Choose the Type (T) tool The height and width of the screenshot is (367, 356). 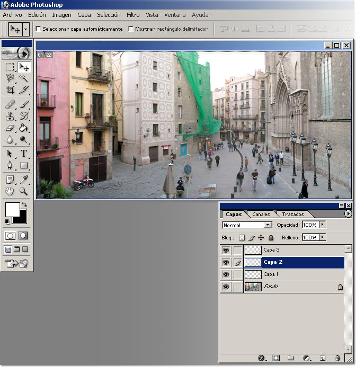pyautogui.click(x=24, y=154)
